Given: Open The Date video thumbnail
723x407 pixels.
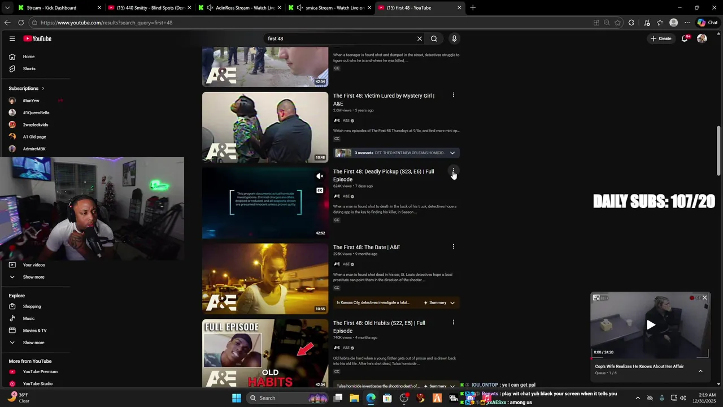Looking at the screenshot, I should pyautogui.click(x=265, y=279).
